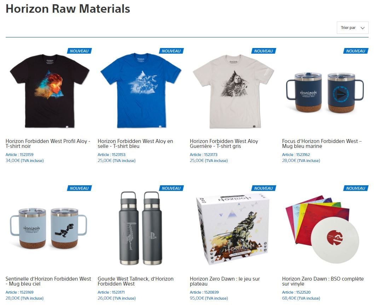Open the Horizon Zero Dawn le jeu sur plateau link
The width and height of the screenshot is (387, 306).
pyautogui.click(x=225, y=281)
